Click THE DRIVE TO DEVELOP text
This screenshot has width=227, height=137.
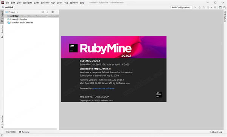(x=94, y=97)
